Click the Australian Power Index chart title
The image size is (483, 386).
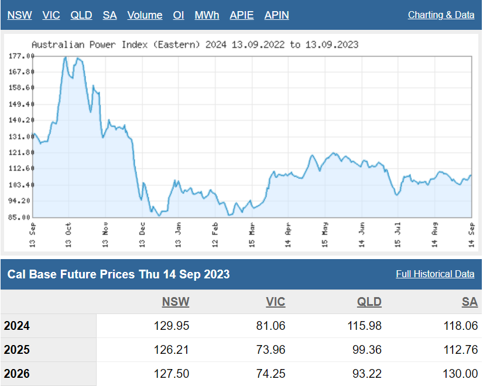[194, 44]
